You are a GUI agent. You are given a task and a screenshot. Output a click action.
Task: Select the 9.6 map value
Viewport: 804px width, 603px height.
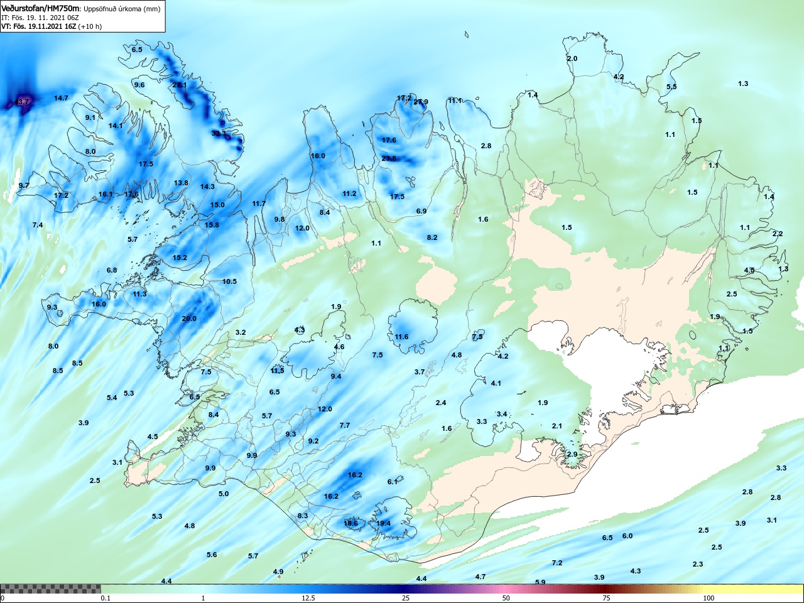click(x=139, y=85)
